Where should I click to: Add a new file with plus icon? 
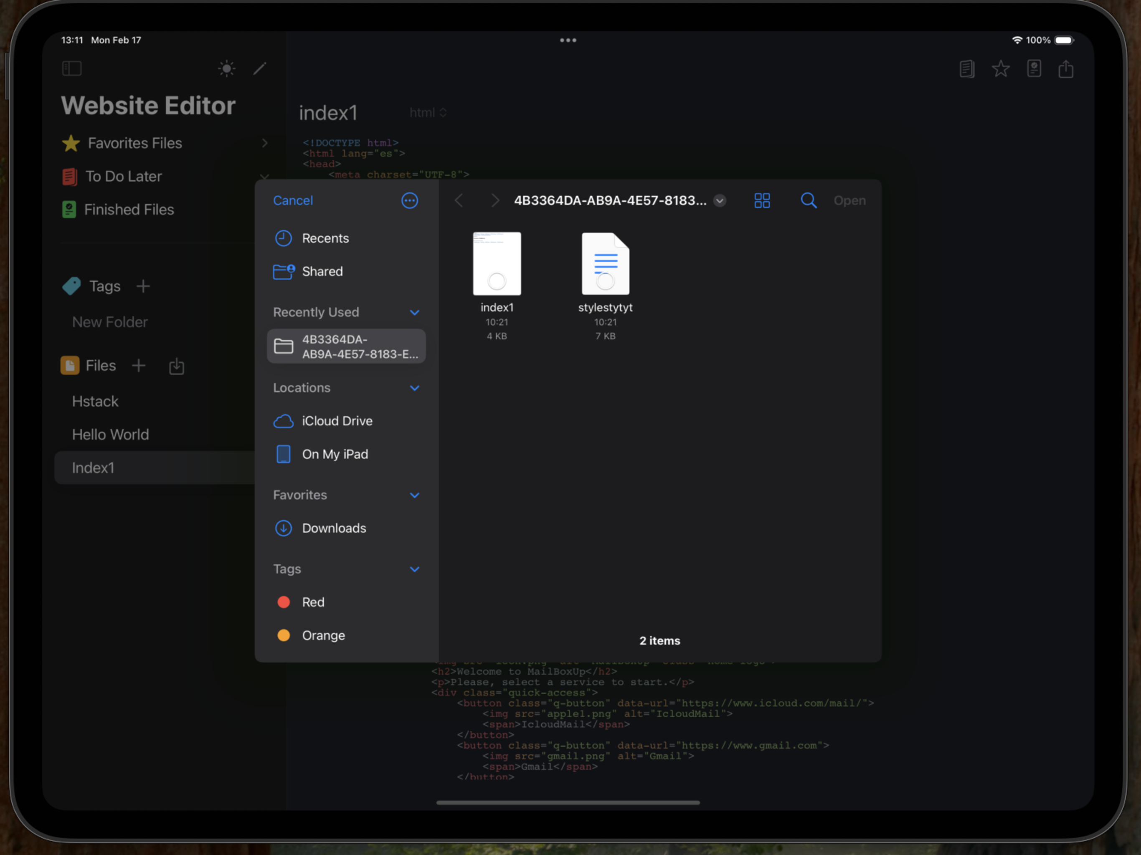point(138,366)
